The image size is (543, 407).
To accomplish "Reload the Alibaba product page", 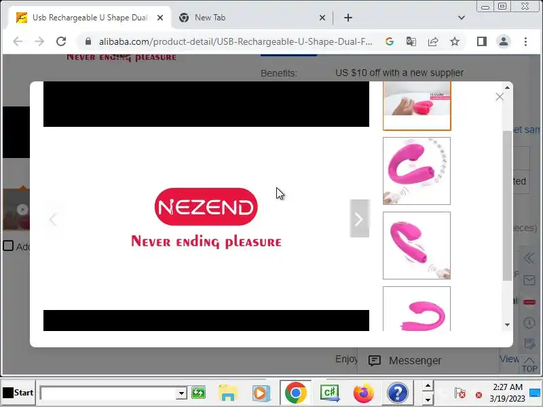I will click(x=61, y=41).
